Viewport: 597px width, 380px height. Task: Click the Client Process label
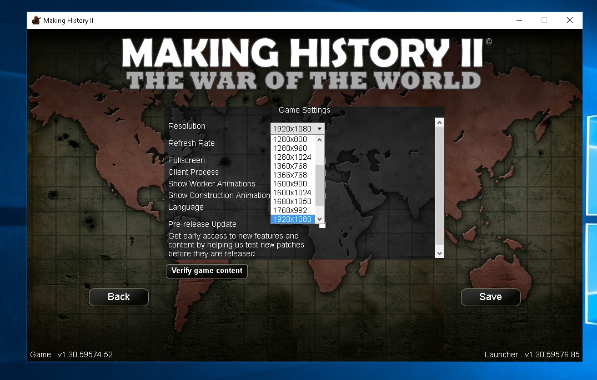click(193, 172)
